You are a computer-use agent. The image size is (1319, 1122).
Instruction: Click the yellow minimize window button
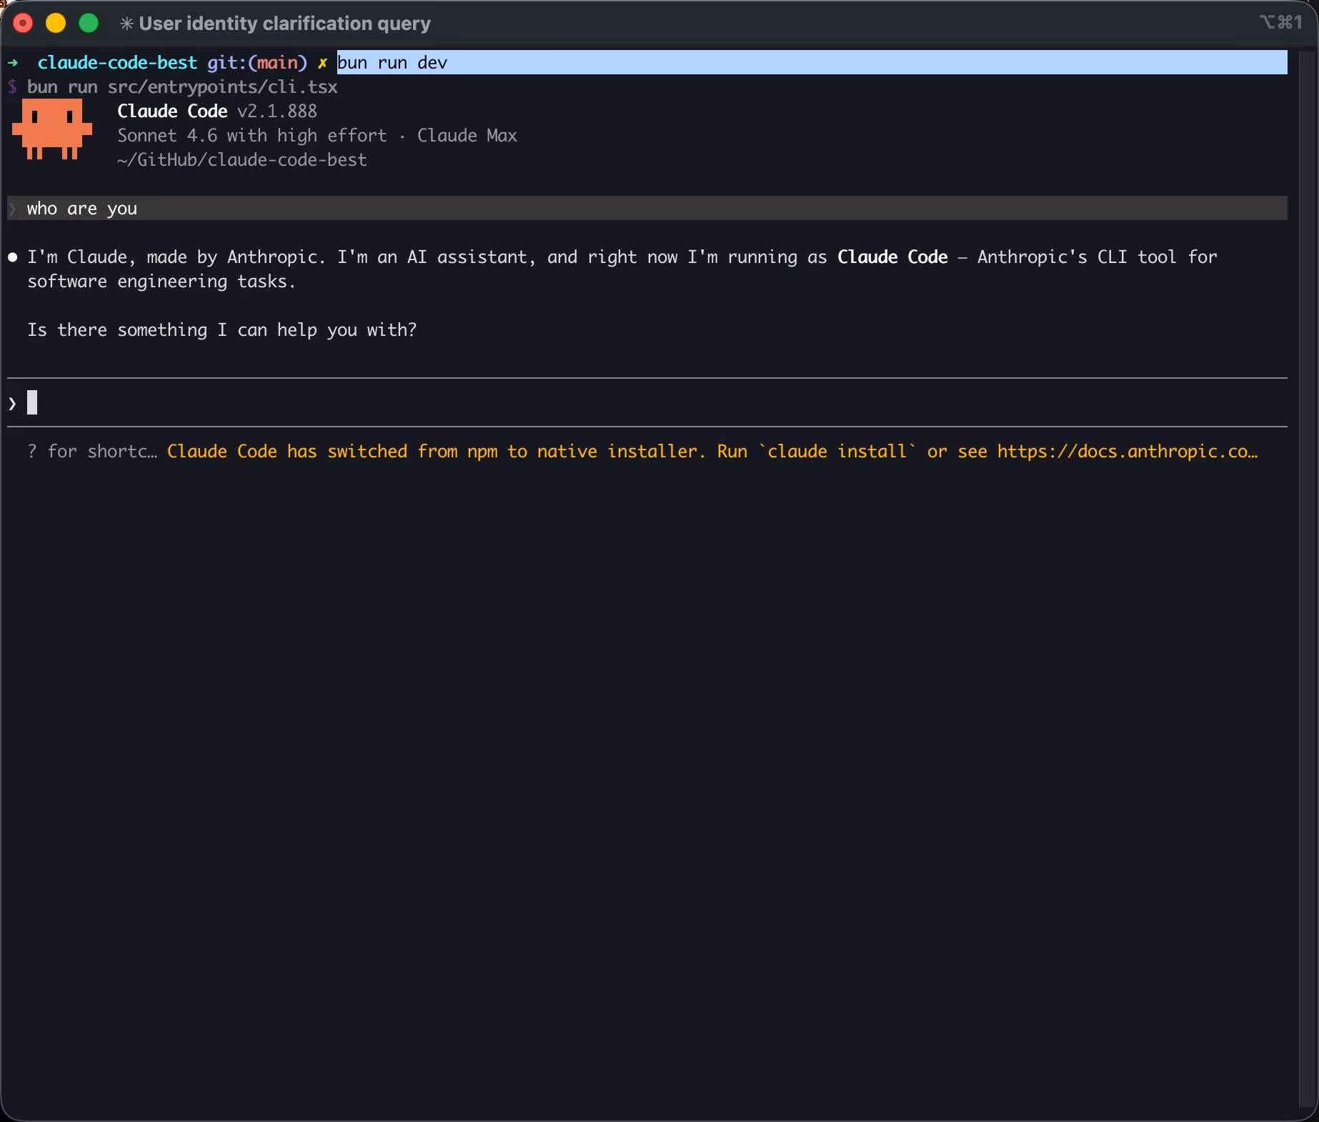click(56, 24)
